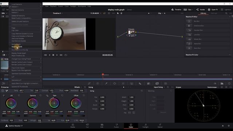The width and height of the screenshot is (233, 131).
Task: Toggle loop playback in viewer
Action: point(66,55)
